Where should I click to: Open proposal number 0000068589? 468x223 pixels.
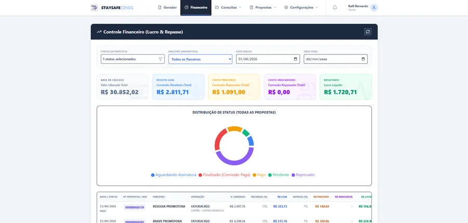pyautogui.click(x=134, y=221)
